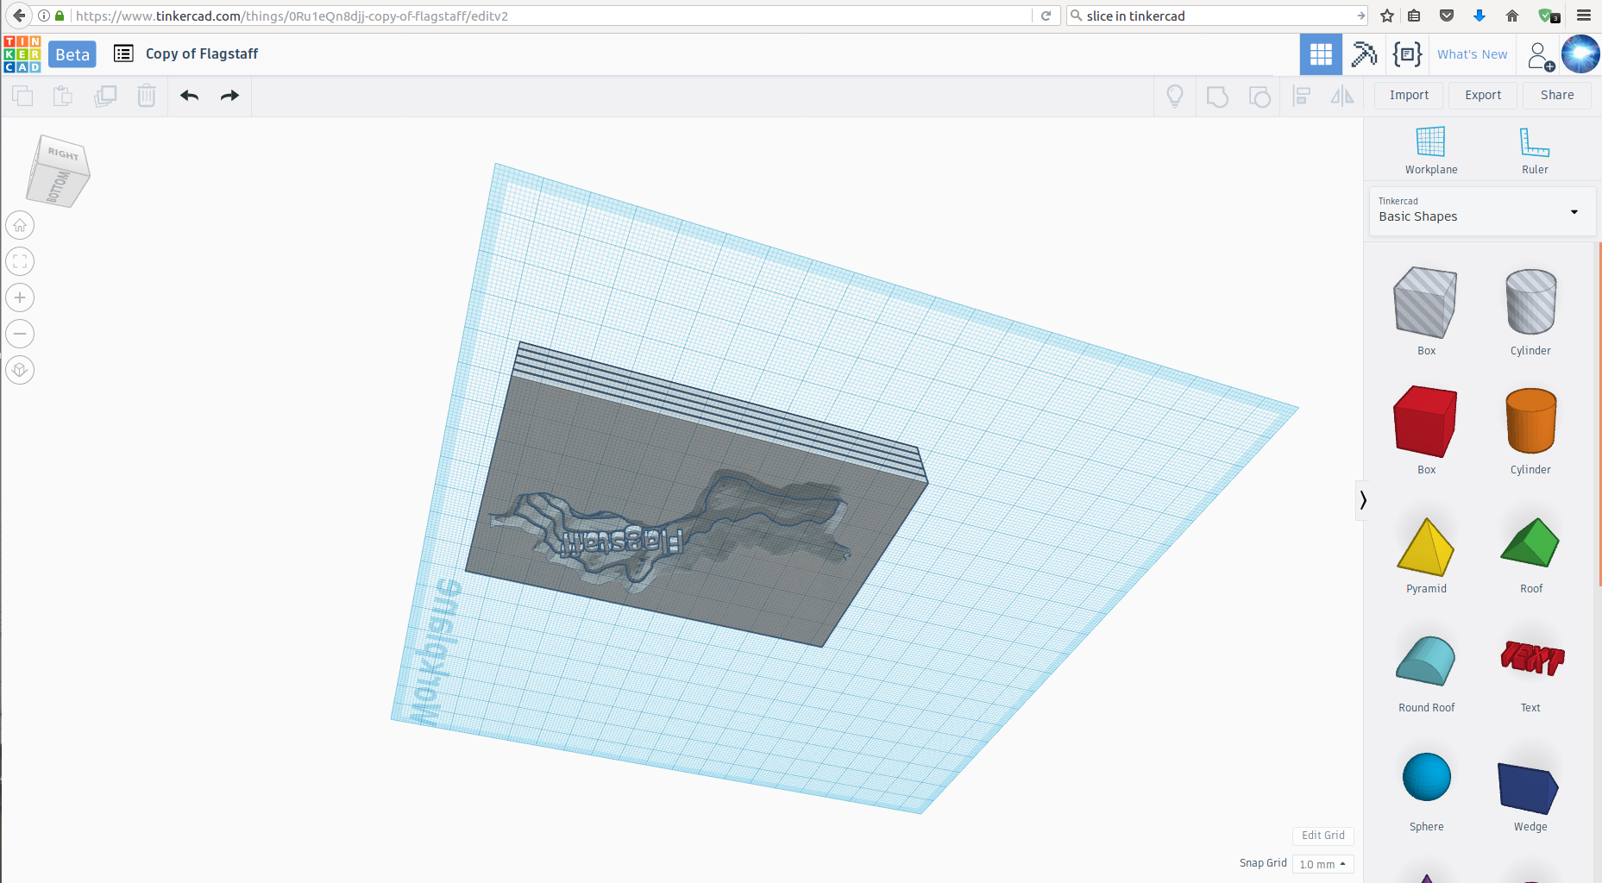Click the Import button

(x=1409, y=95)
